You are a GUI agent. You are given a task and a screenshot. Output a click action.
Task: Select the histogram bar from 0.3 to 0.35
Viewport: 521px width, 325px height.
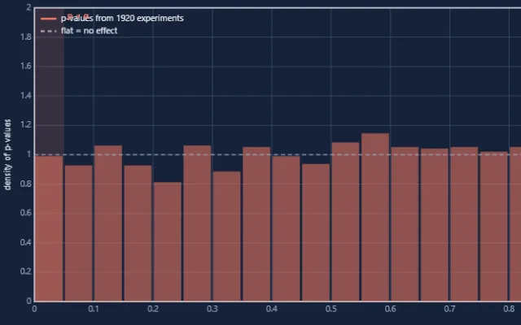click(227, 236)
